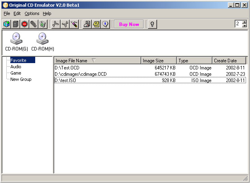Click the Buy Now button
This screenshot has height=183, width=250.
129,24
